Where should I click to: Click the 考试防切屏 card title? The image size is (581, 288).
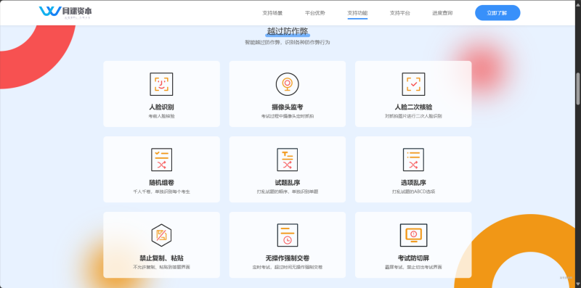[x=413, y=258]
